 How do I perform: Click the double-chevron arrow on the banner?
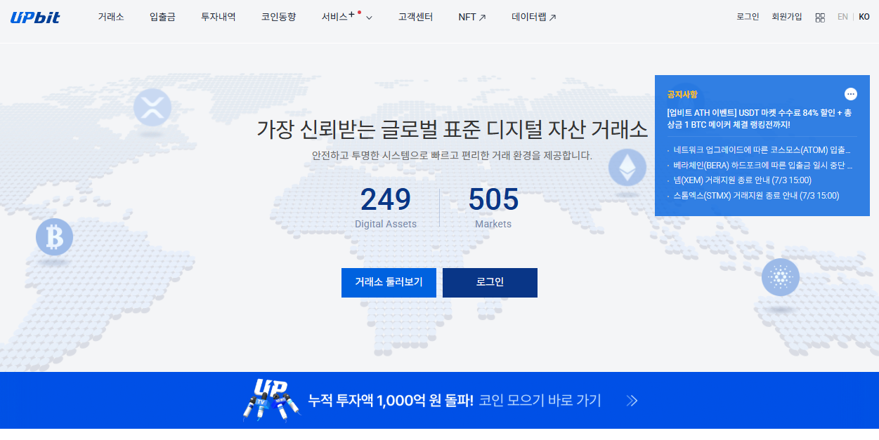click(632, 401)
